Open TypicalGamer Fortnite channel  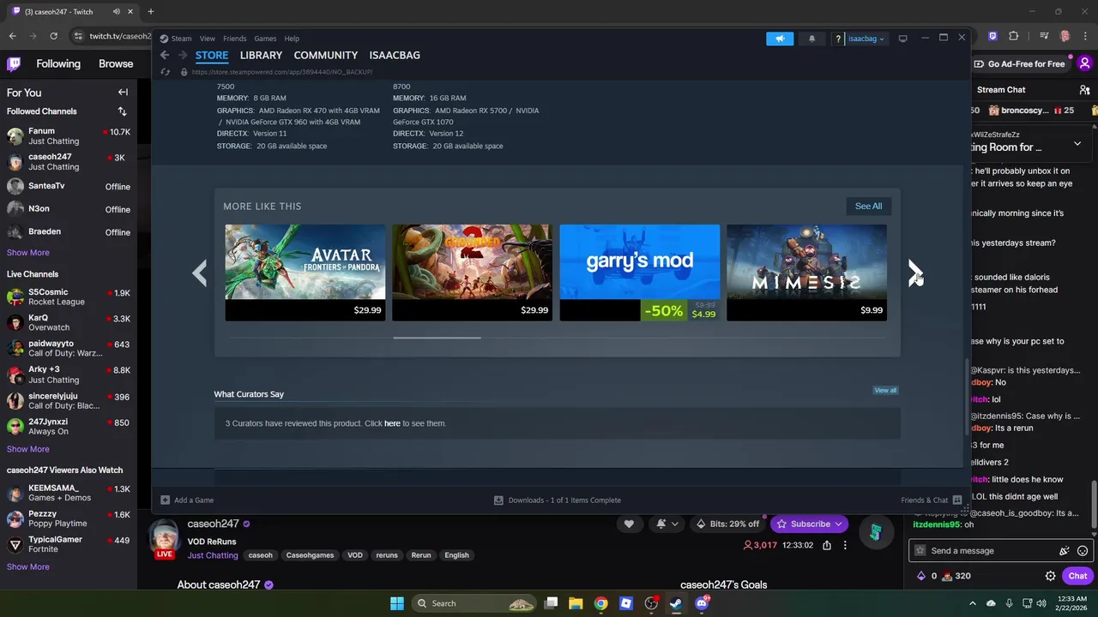click(69, 544)
